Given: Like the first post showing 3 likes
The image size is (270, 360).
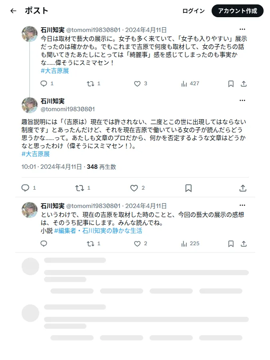Looking at the screenshot, I should click(137, 84).
